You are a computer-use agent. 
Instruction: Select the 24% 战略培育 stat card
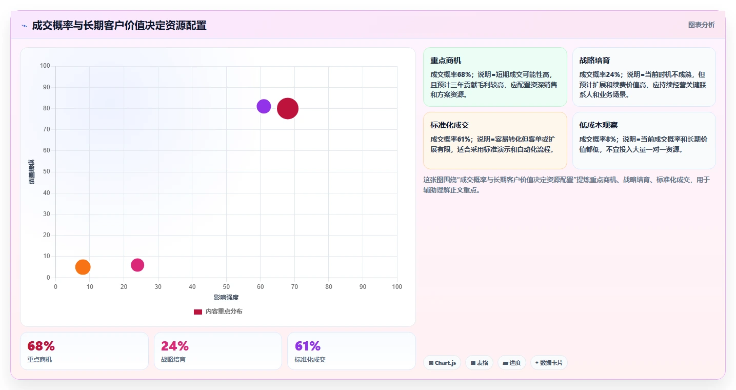pyautogui.click(x=218, y=351)
